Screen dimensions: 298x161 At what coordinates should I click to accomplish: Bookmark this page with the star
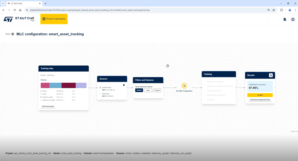tap(274, 10)
